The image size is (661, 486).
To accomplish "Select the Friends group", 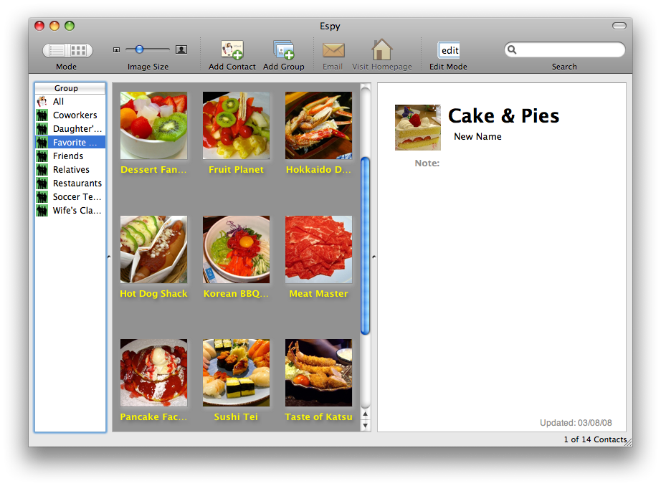I will pos(70,156).
